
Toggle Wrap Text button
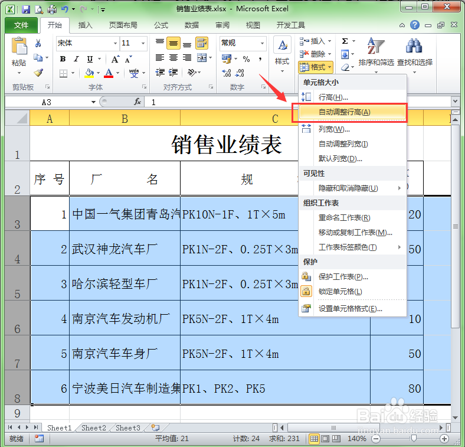click(x=202, y=44)
